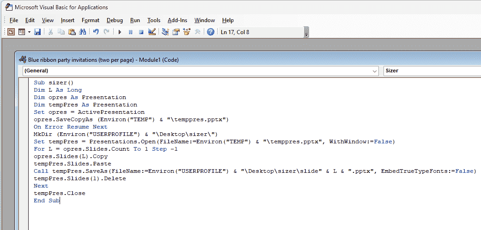Open the Toolbox icon
This screenshot has height=230, width=481.
coord(197,31)
